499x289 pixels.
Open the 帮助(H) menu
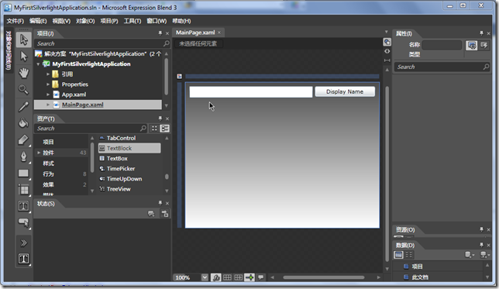point(181,21)
